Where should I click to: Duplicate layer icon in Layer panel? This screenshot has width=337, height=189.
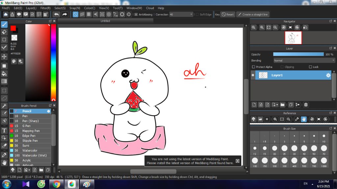(x=291, y=105)
